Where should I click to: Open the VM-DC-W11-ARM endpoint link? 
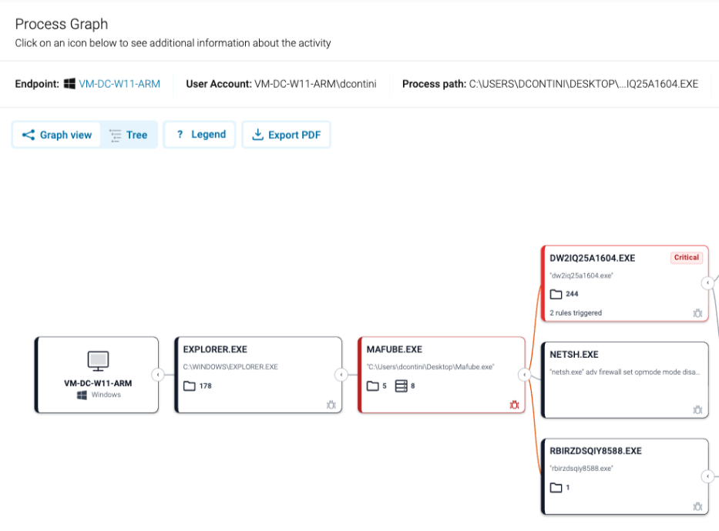click(119, 84)
